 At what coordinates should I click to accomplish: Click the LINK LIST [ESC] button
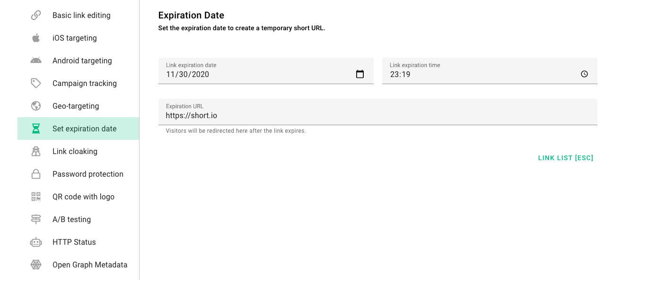pos(565,158)
